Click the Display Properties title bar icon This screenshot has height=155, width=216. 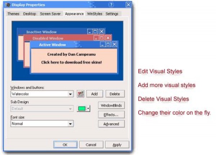coord(8,5)
